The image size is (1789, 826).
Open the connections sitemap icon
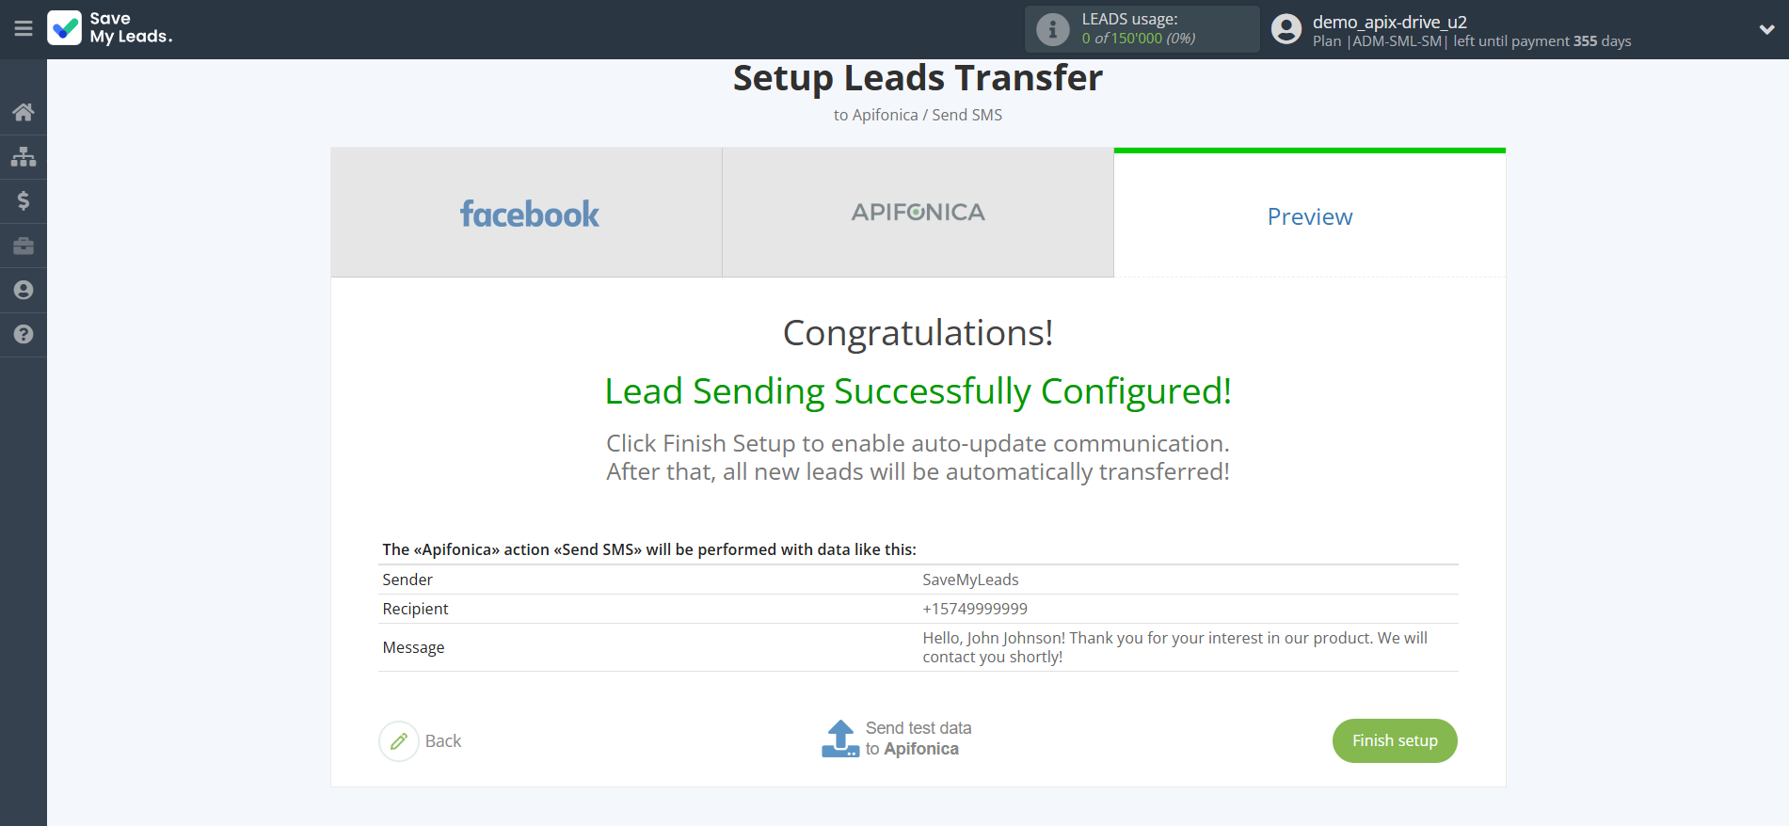(x=24, y=156)
